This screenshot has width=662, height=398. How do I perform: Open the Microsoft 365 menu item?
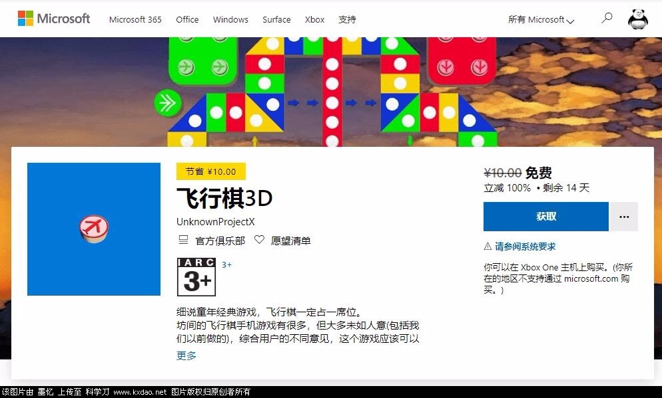135,19
